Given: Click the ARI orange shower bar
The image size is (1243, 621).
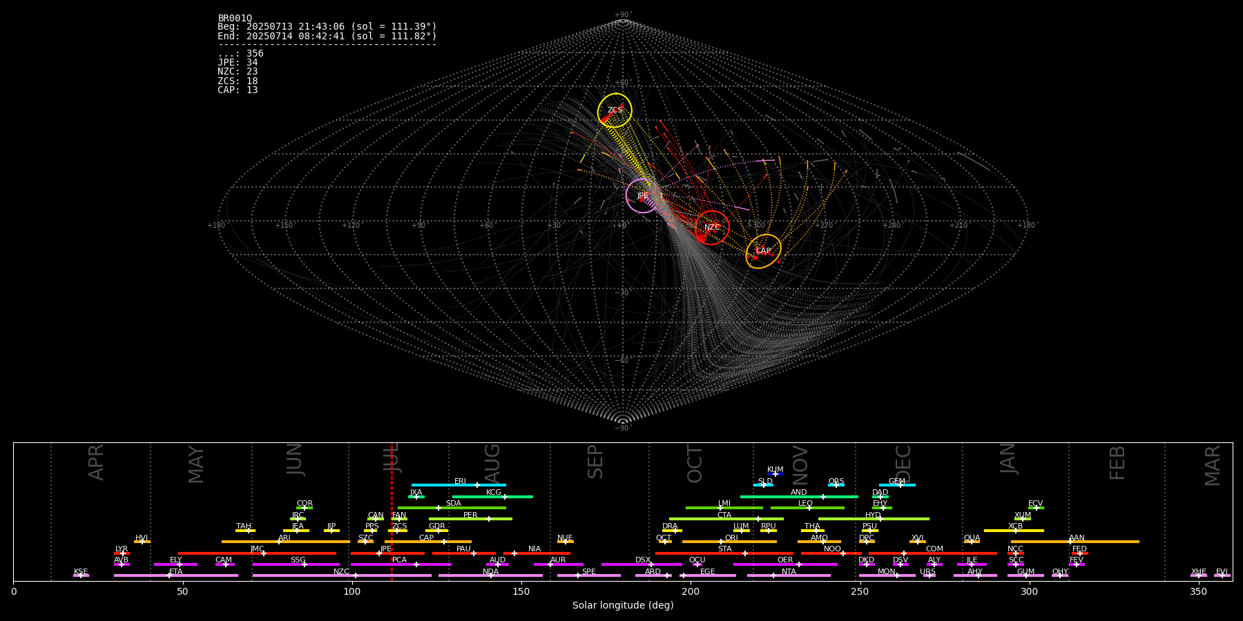Looking at the screenshot, I should (x=286, y=542).
